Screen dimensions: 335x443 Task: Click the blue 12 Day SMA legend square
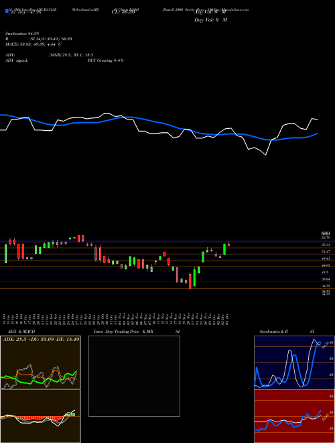(7, 11)
